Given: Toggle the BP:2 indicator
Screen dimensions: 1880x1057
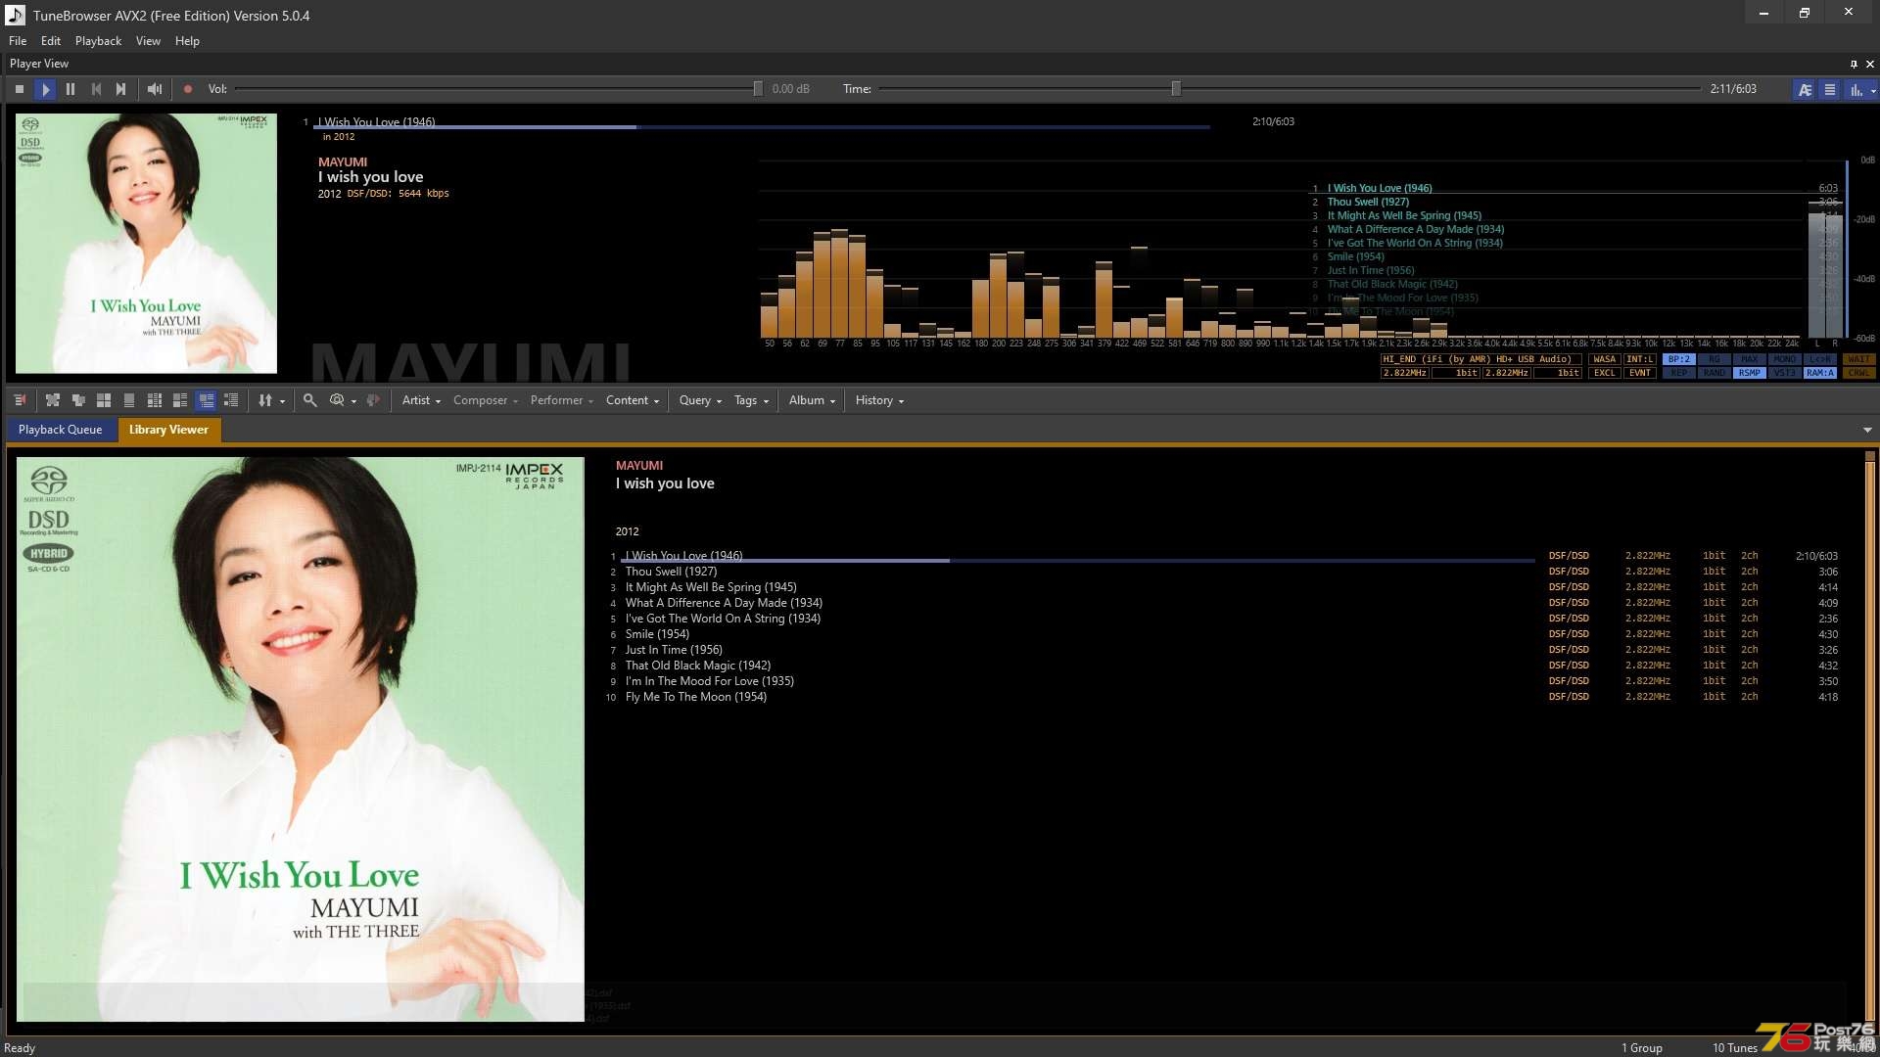Looking at the screenshot, I should tap(1679, 359).
